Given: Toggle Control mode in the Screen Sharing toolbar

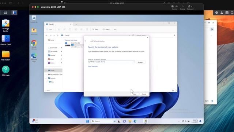Looking at the screenshot, I should click(174, 7).
